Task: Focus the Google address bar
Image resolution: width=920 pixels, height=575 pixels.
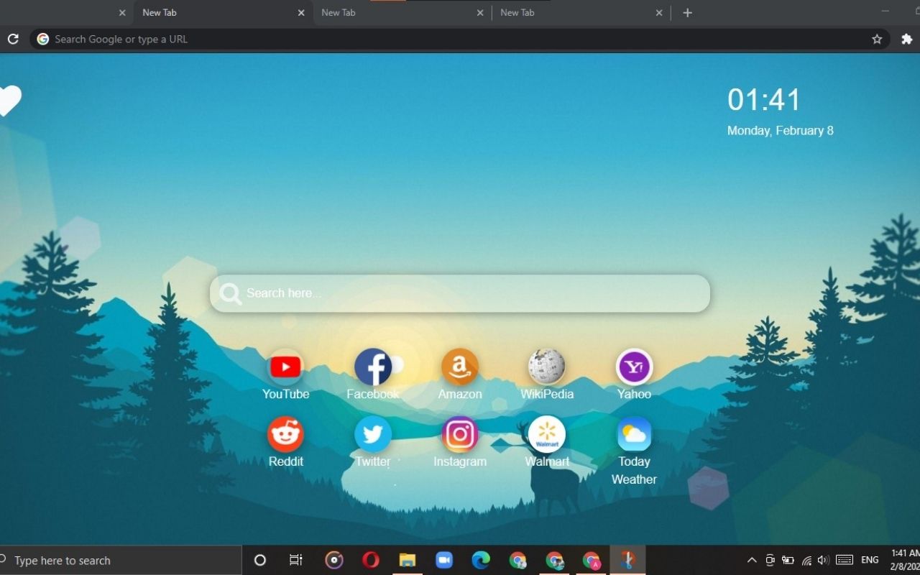Action: [460, 39]
